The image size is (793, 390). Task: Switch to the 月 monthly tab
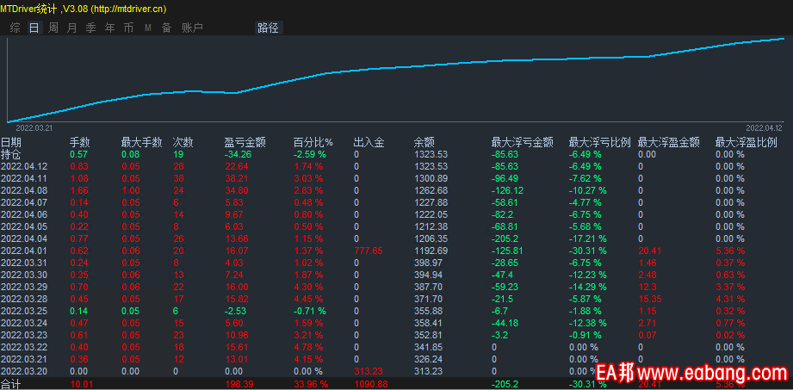71,28
